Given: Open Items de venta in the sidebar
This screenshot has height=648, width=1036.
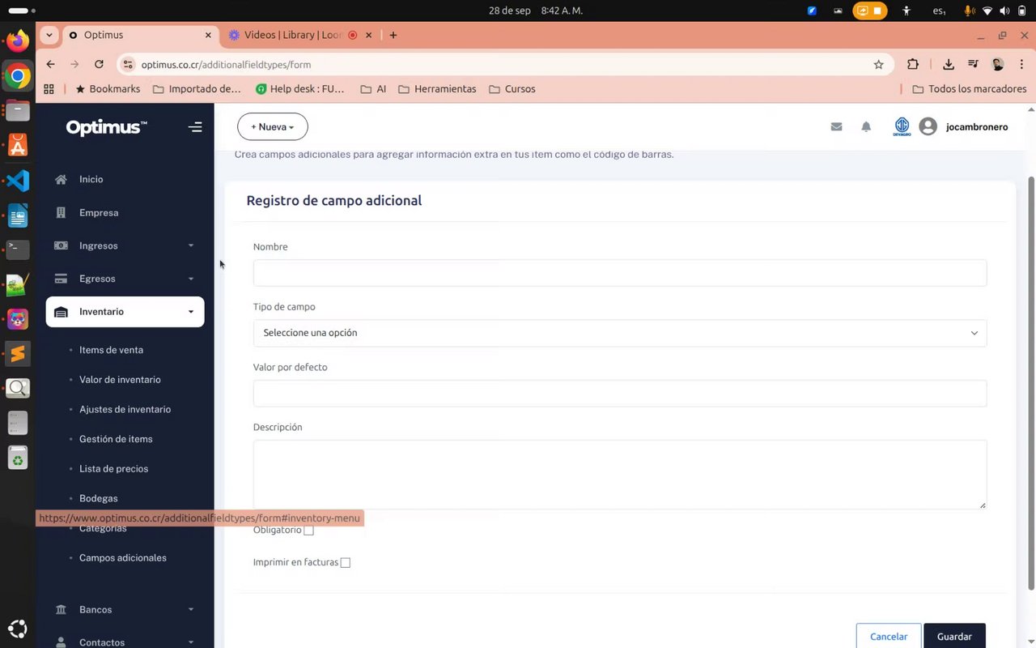Looking at the screenshot, I should pos(111,350).
